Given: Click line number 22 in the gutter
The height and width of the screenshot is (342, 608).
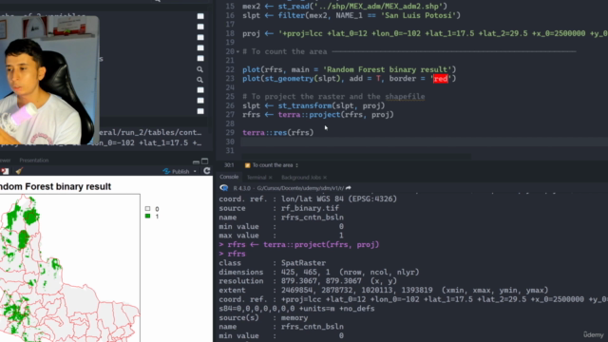Looking at the screenshot, I should (230, 69).
